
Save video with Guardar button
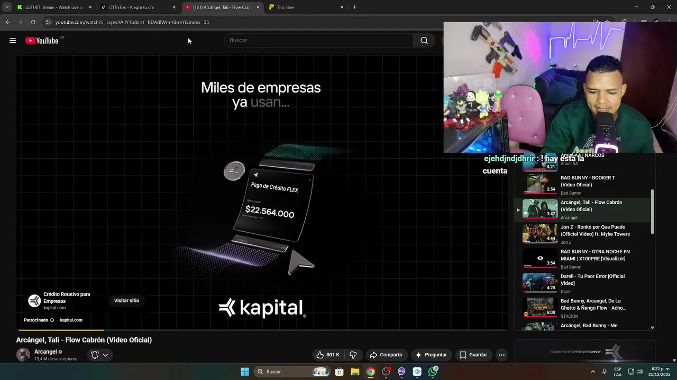click(473, 355)
